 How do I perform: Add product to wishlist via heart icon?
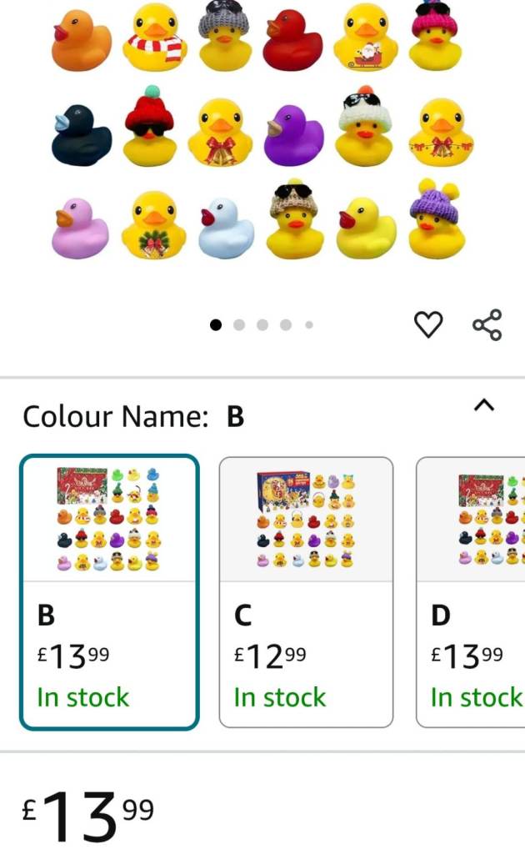pos(429,324)
